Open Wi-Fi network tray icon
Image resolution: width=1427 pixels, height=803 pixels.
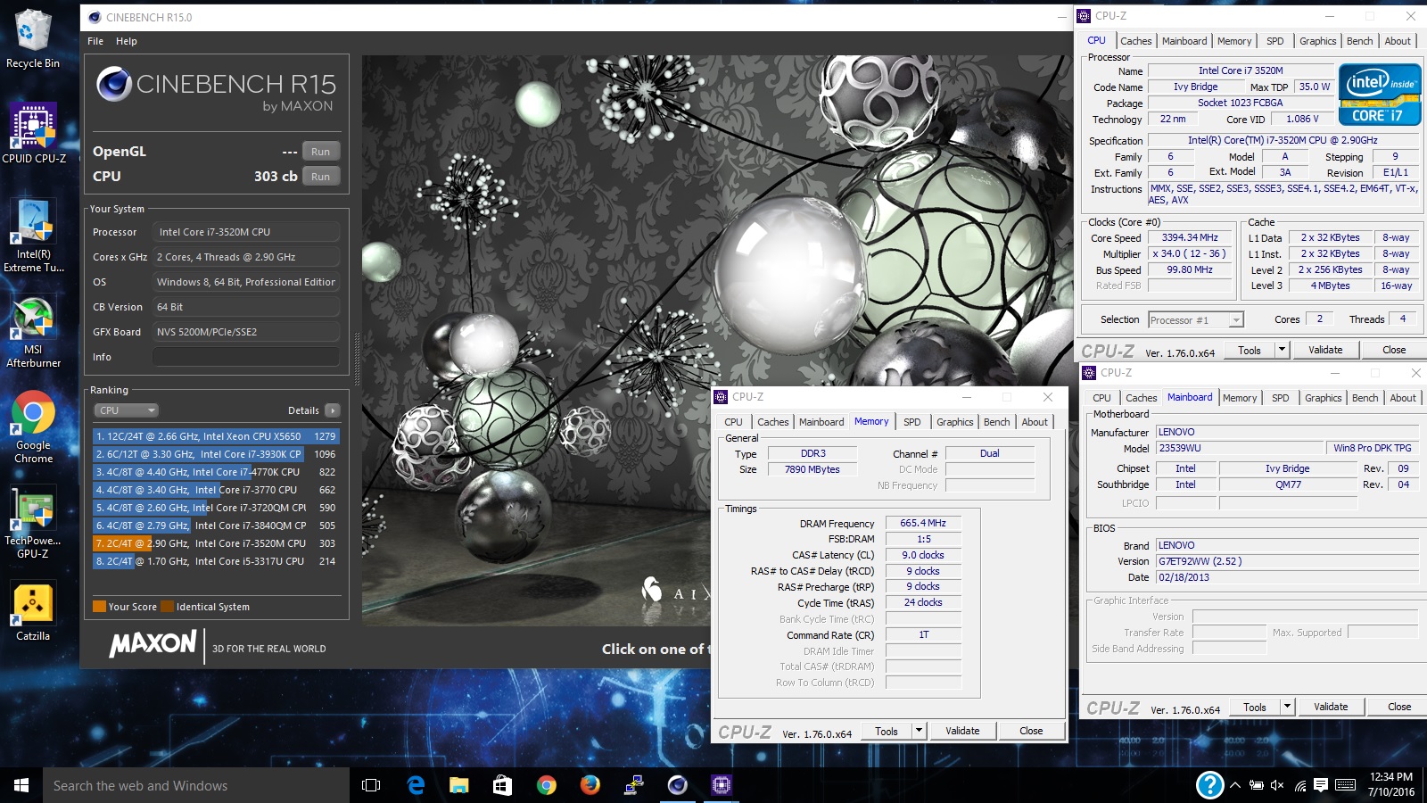[x=1300, y=785]
